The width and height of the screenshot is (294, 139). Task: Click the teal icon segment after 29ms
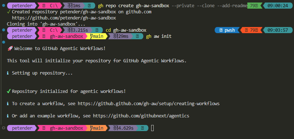coord(137,36)
